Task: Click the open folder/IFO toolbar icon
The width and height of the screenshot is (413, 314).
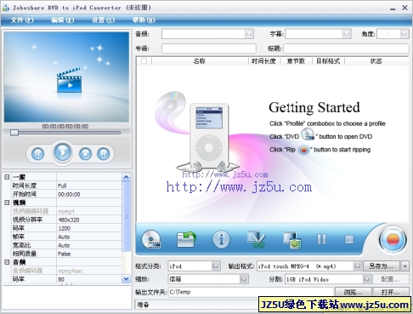Action: 186,239
